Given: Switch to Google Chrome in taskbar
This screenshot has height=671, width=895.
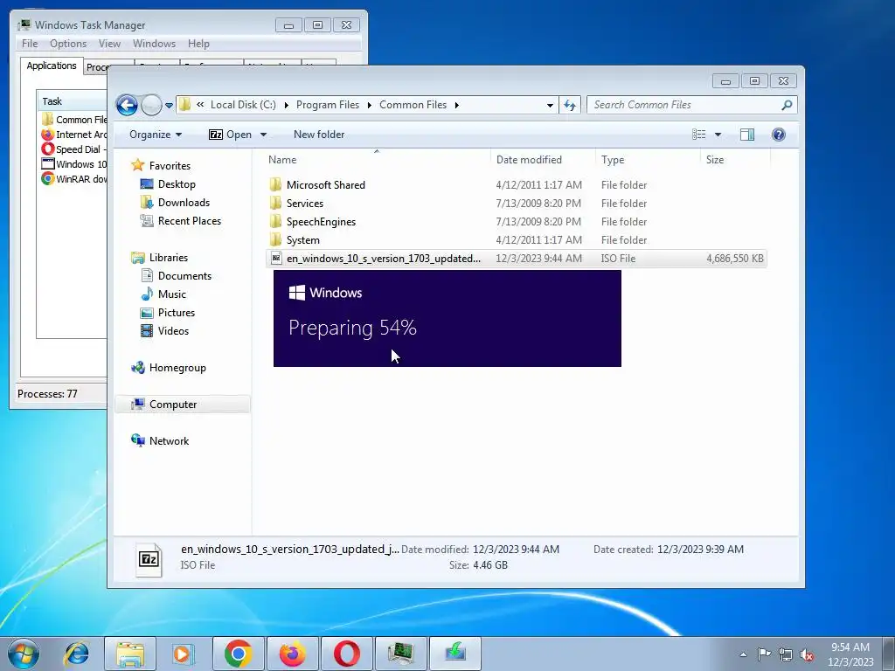Looking at the screenshot, I should pos(238,654).
